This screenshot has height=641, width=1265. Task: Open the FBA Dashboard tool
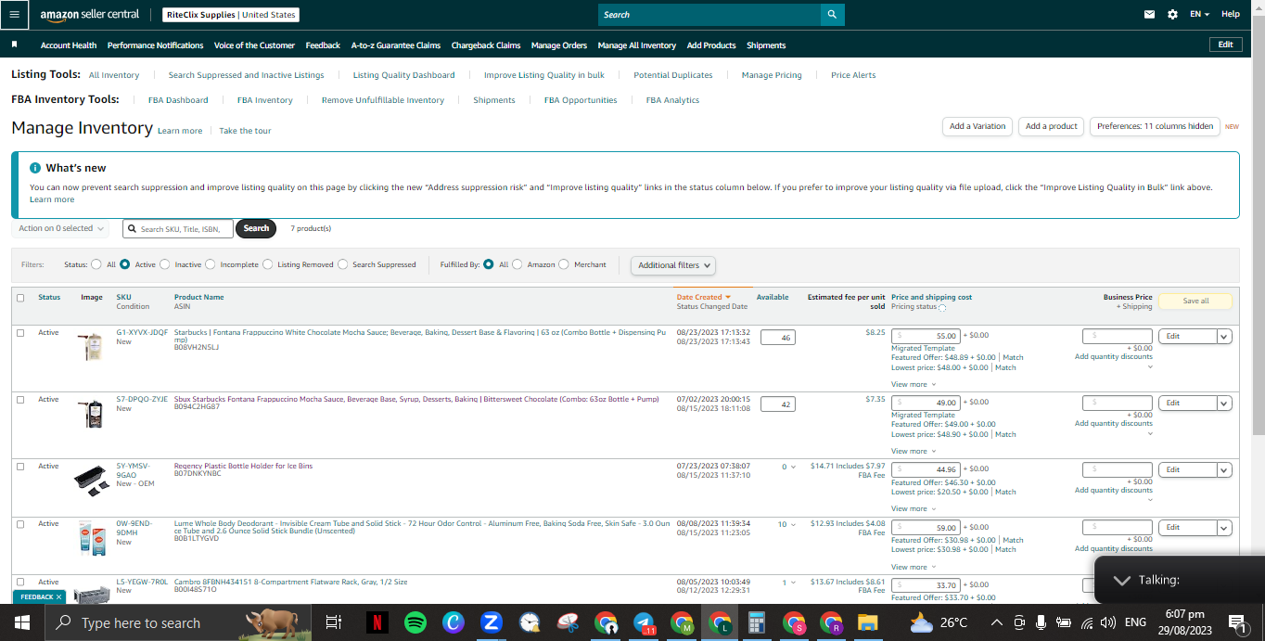click(178, 100)
